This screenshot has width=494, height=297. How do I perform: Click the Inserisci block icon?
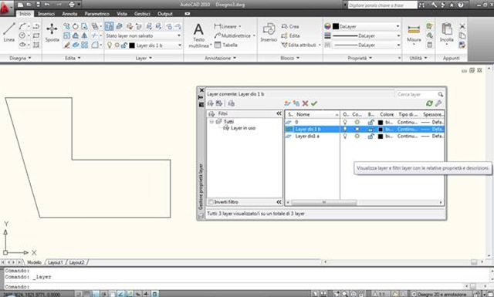tap(269, 32)
